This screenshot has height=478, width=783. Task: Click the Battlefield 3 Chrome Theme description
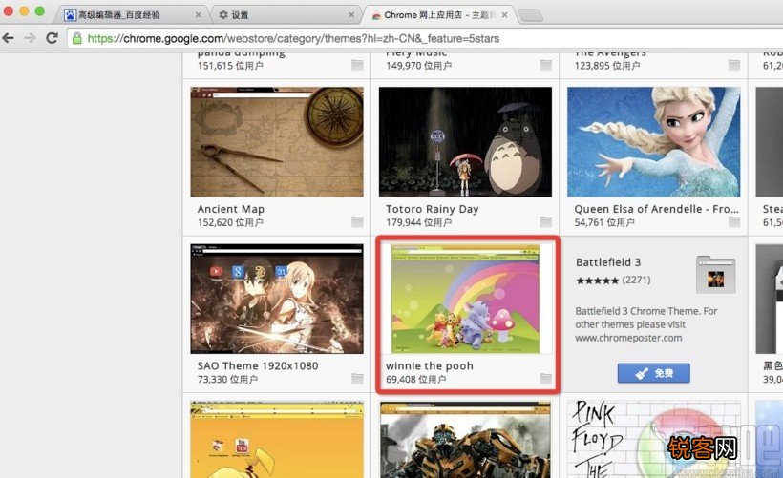(646, 324)
